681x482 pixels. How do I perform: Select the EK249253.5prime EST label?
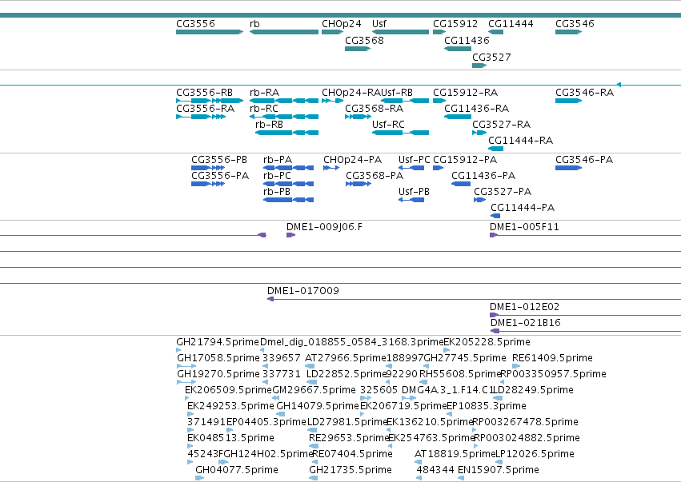tap(230, 407)
